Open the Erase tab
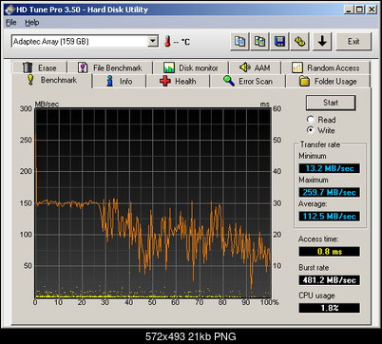 [40, 67]
